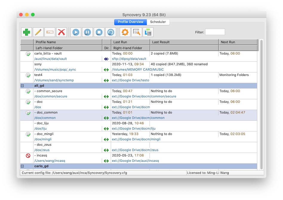Click the sync direction arrow for /dox/liju

pyautogui.click(x=106, y=129)
